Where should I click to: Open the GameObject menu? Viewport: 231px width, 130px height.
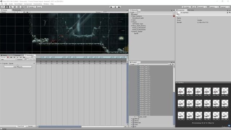coord(18,4)
